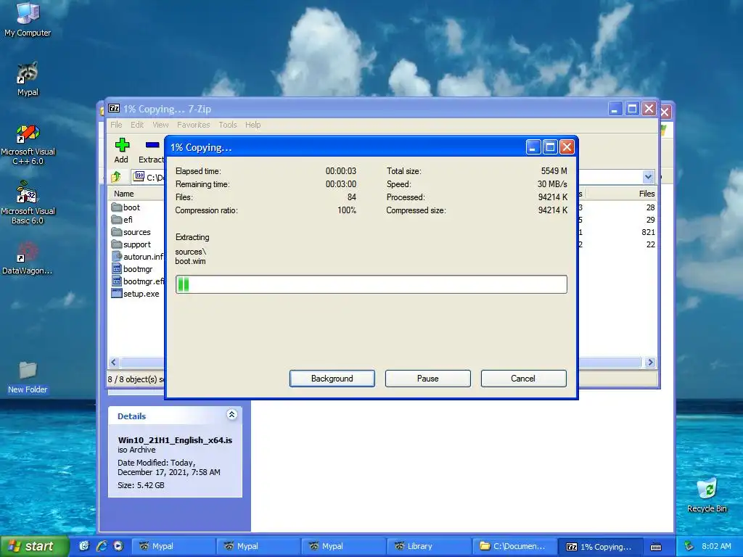Open Microsoft Visual Basic 6.0 shortcut

(x=28, y=203)
